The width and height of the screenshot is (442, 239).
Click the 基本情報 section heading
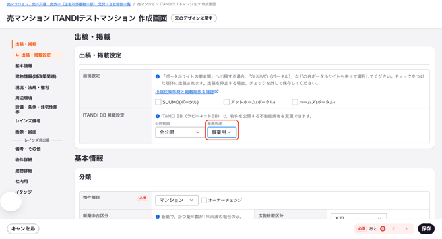89,159
